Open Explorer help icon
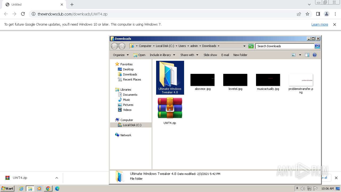Screen dimensions: 341x192 tap(315, 55)
